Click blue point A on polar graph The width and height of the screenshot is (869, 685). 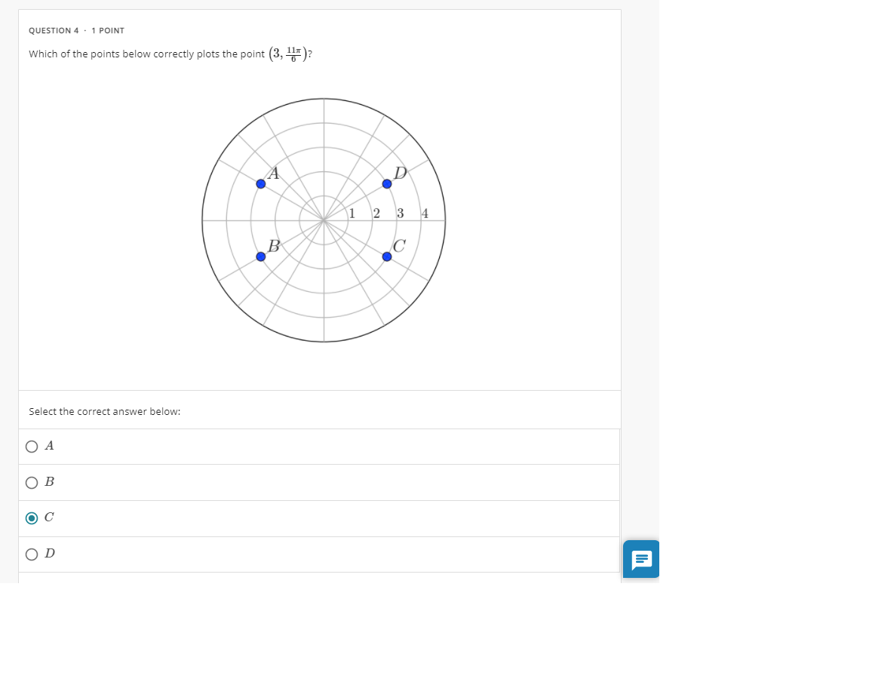coord(260,184)
